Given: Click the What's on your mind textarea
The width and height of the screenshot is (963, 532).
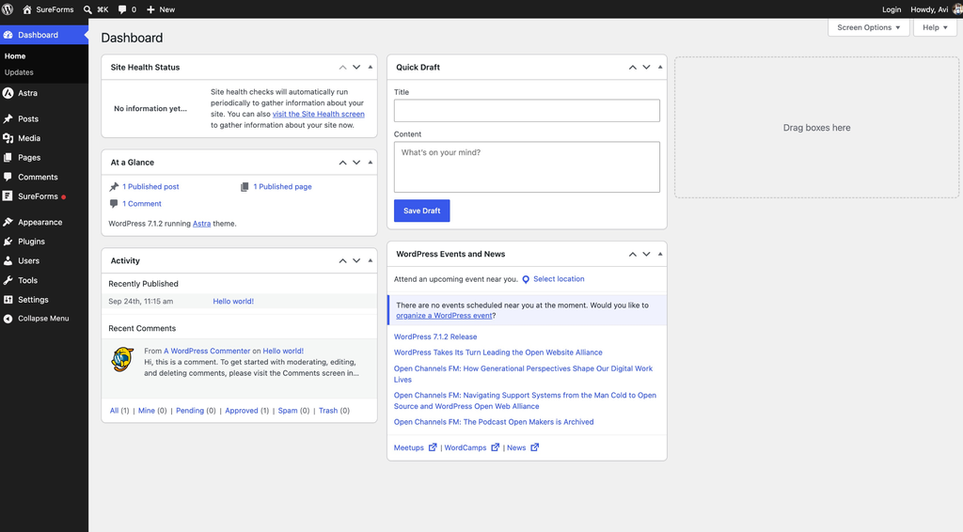Looking at the screenshot, I should tap(527, 167).
